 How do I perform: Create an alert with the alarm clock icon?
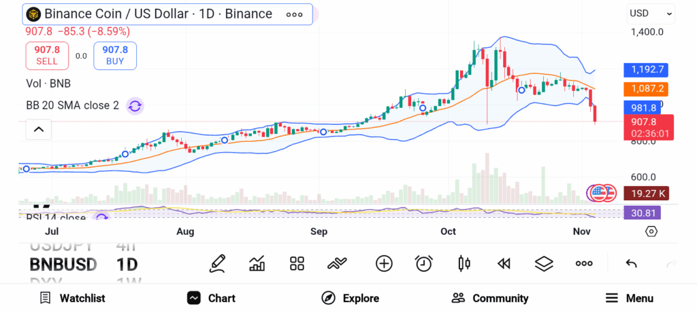point(424,263)
